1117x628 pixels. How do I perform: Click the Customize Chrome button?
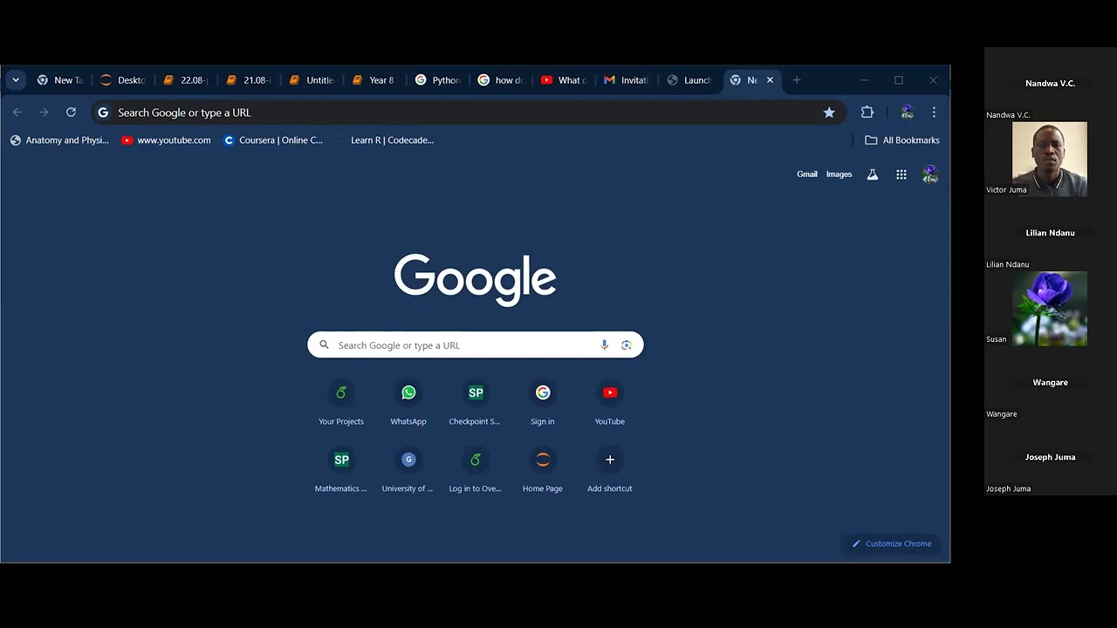tap(892, 543)
